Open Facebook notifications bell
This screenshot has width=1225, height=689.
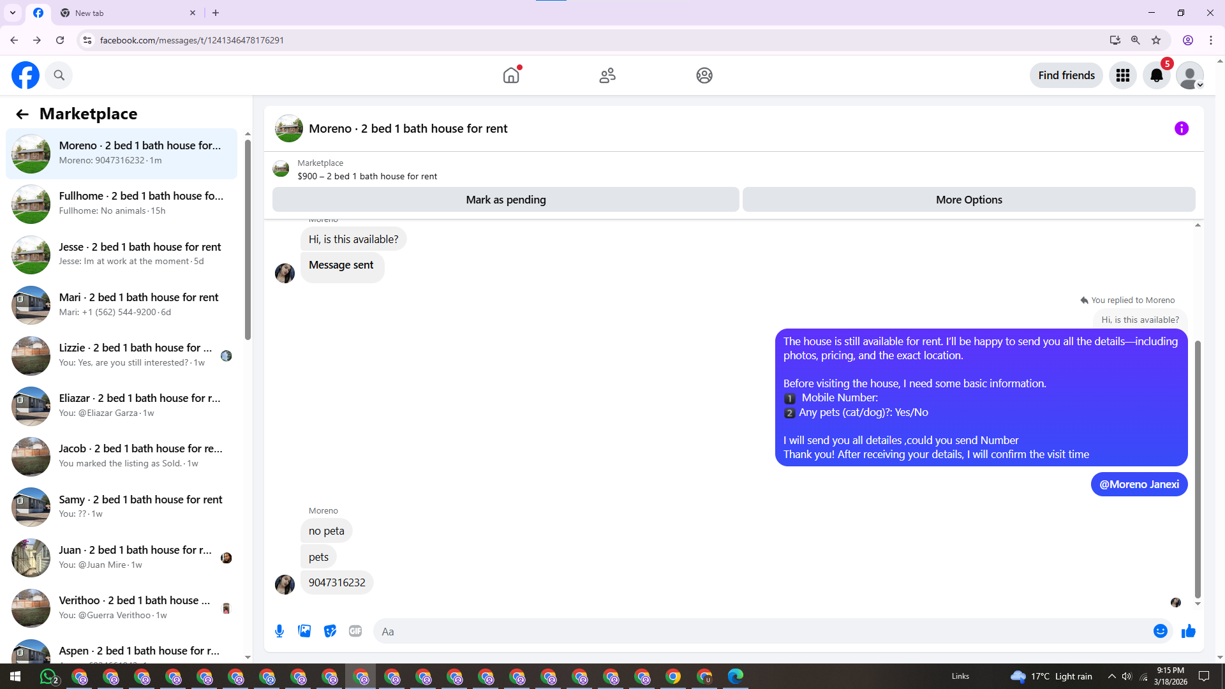click(1156, 75)
